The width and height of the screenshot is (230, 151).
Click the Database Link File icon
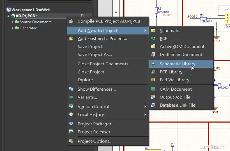pos(153,105)
